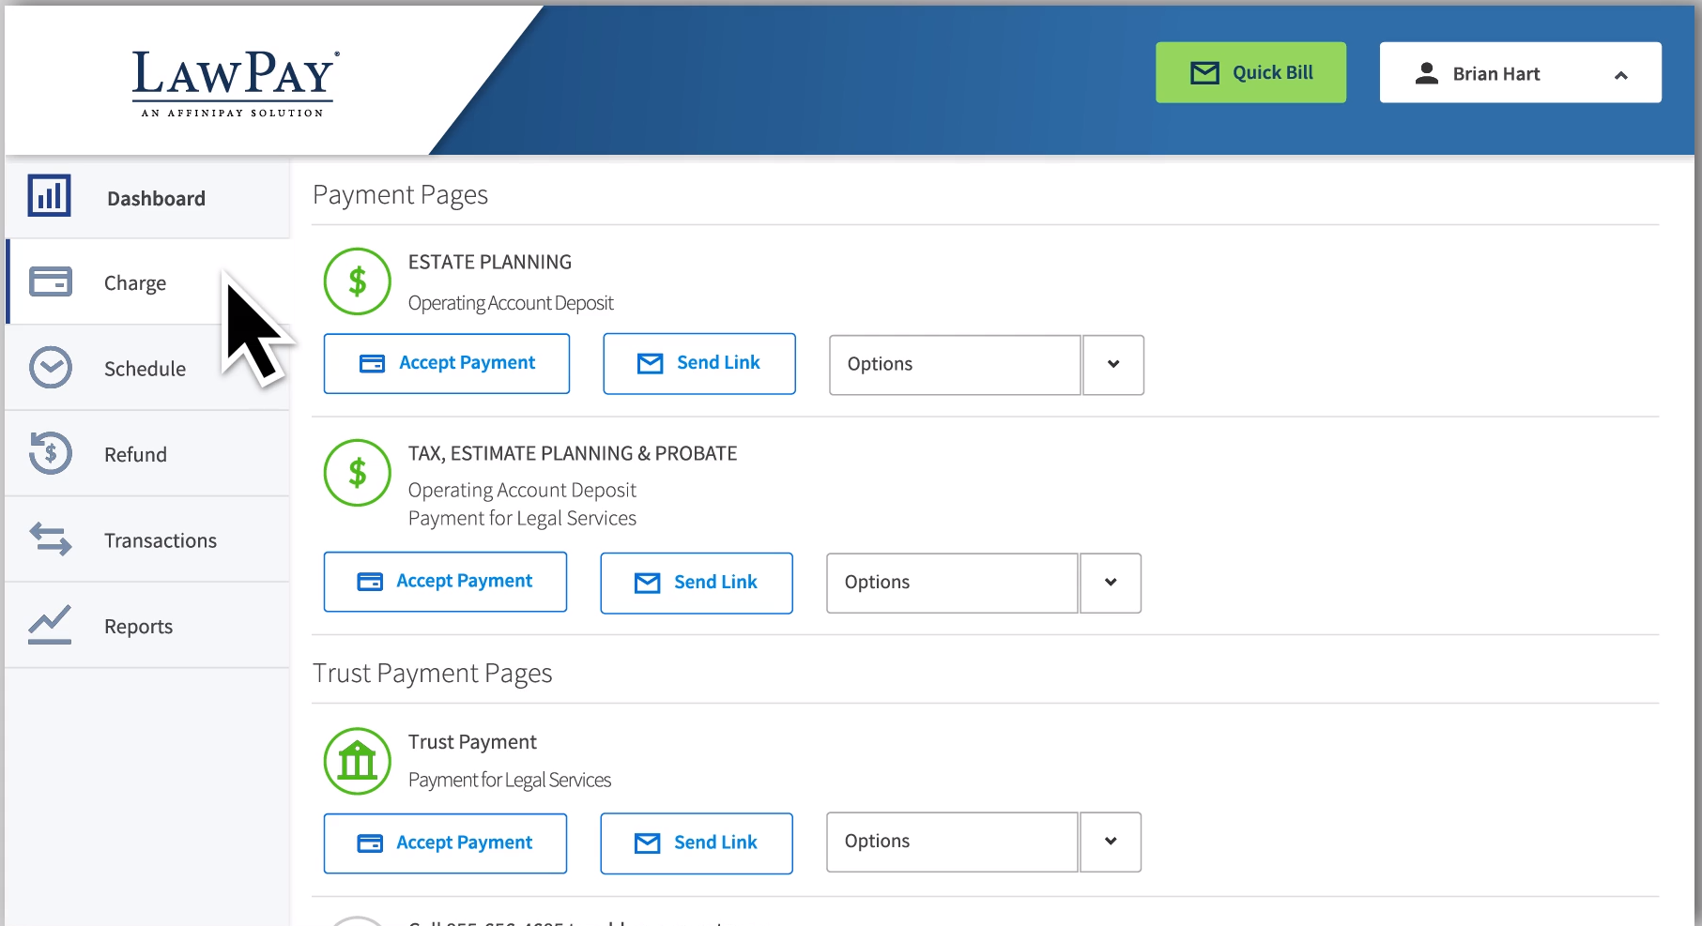
Task: Open the Dashboard panel icon
Action: point(48,196)
